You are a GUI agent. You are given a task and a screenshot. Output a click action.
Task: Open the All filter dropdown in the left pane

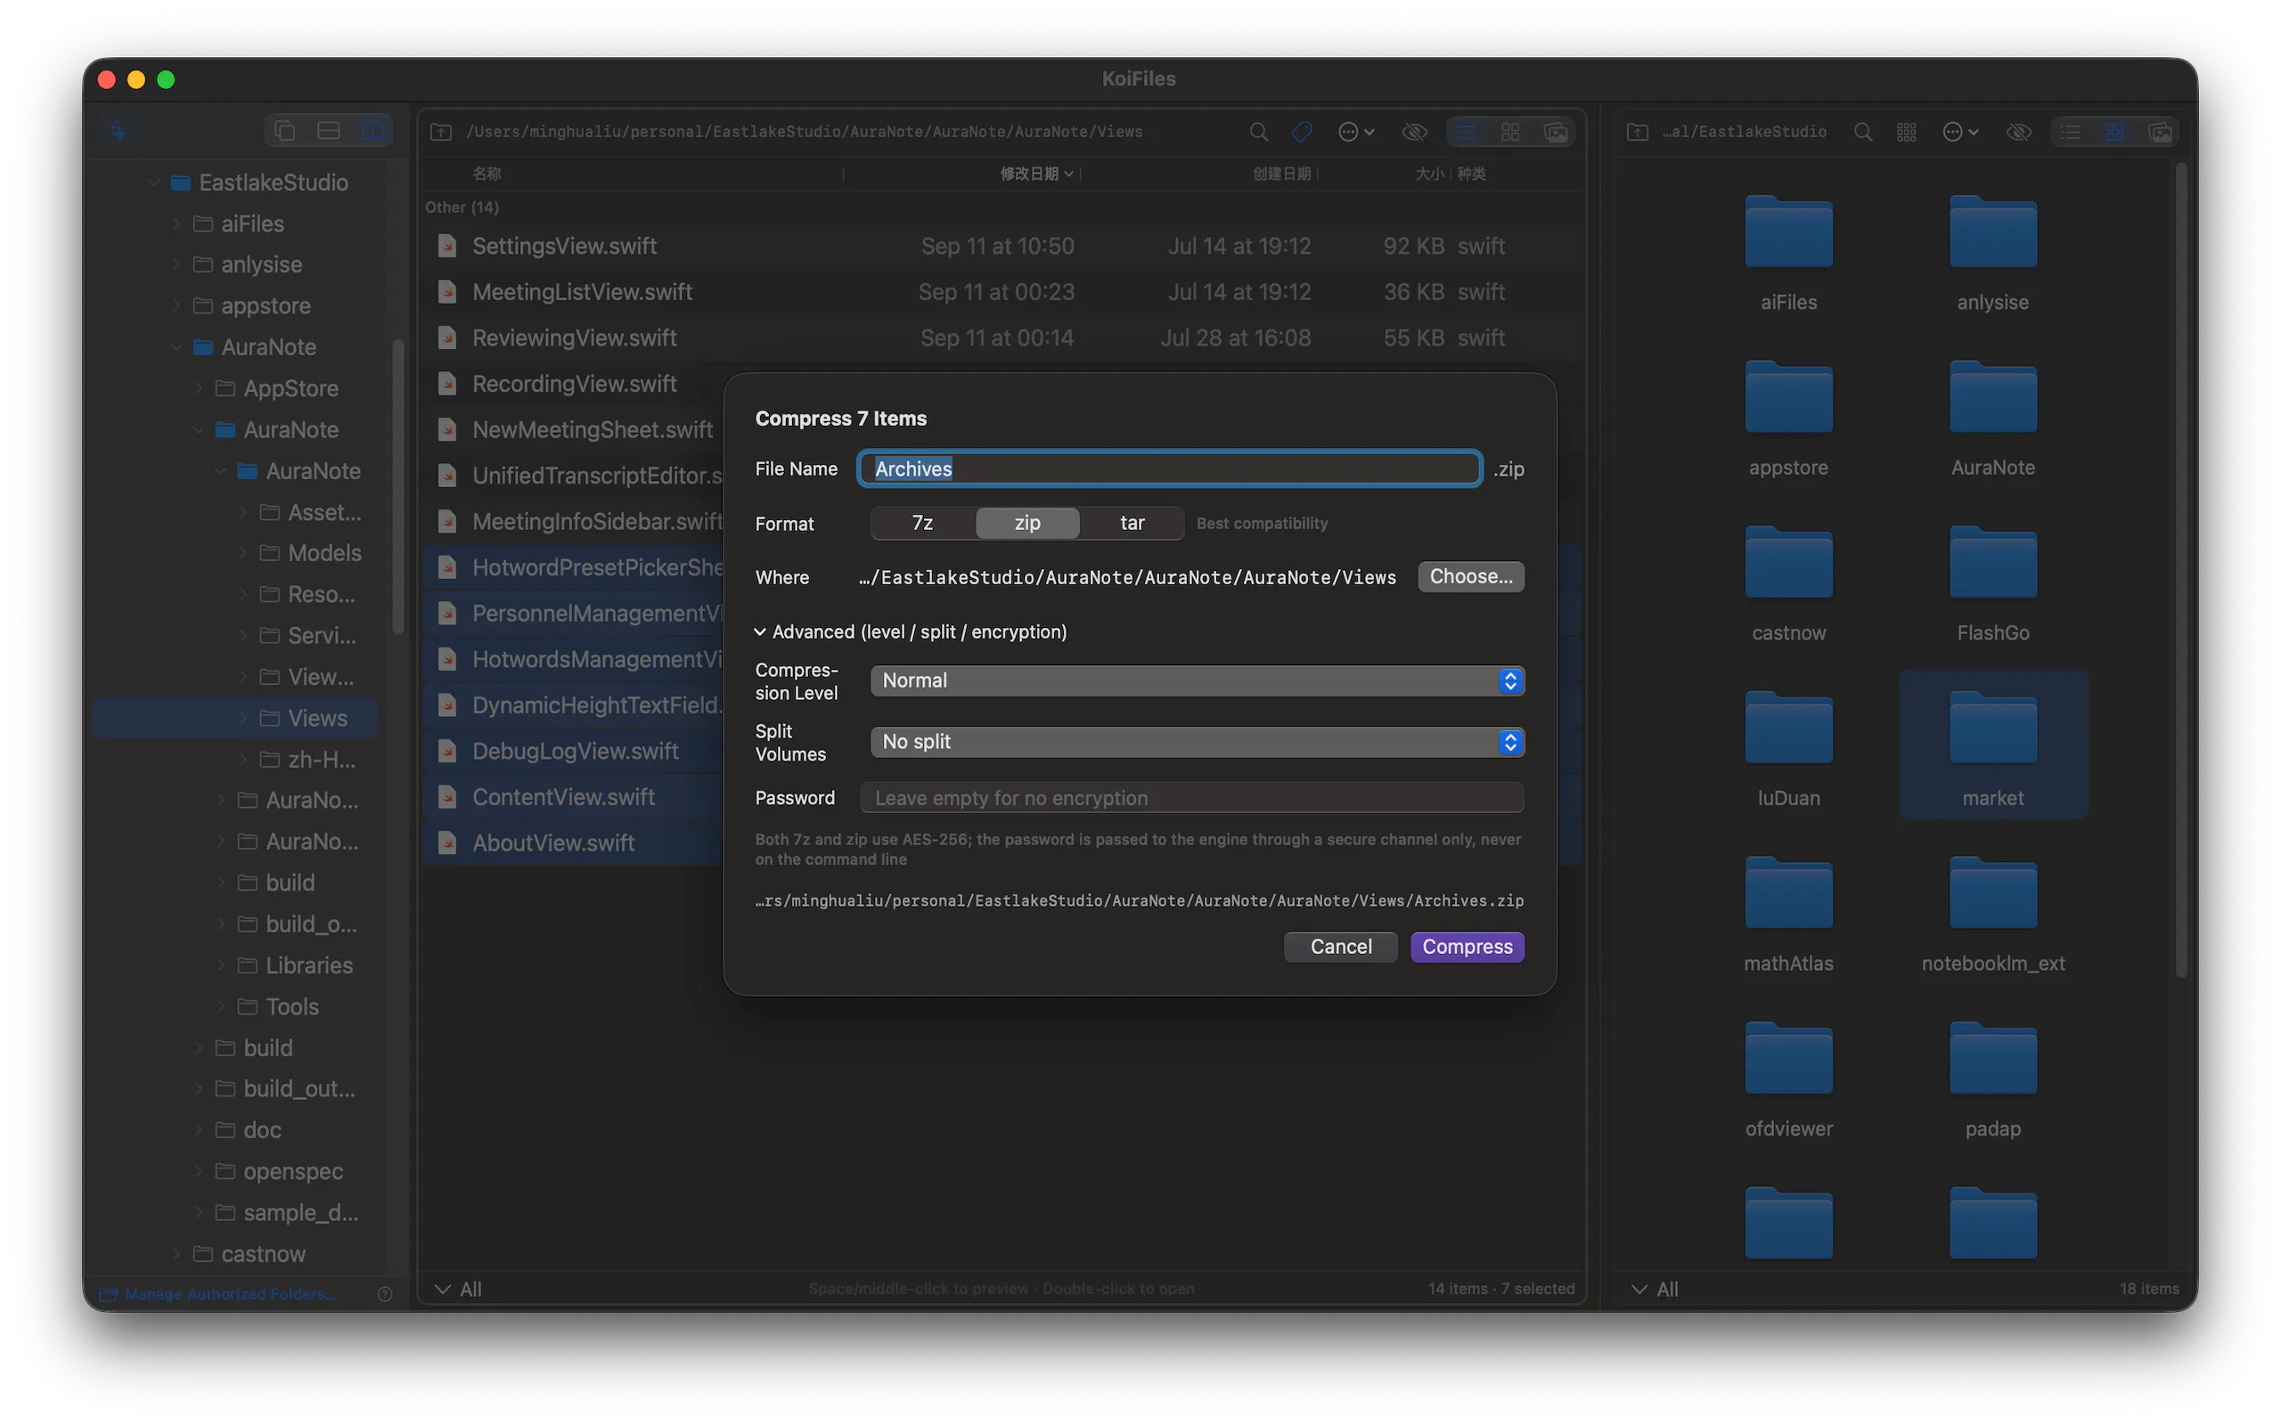click(458, 1289)
